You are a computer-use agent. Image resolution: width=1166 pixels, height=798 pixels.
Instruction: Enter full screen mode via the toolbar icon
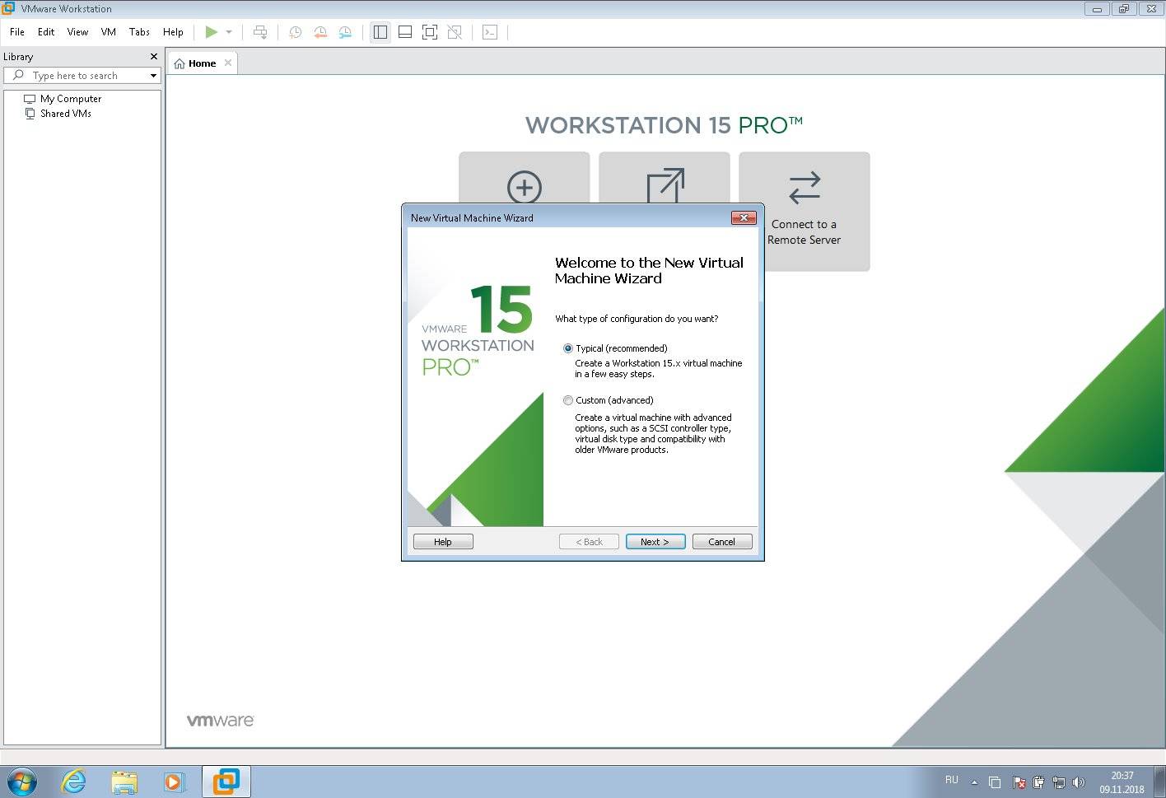429,32
